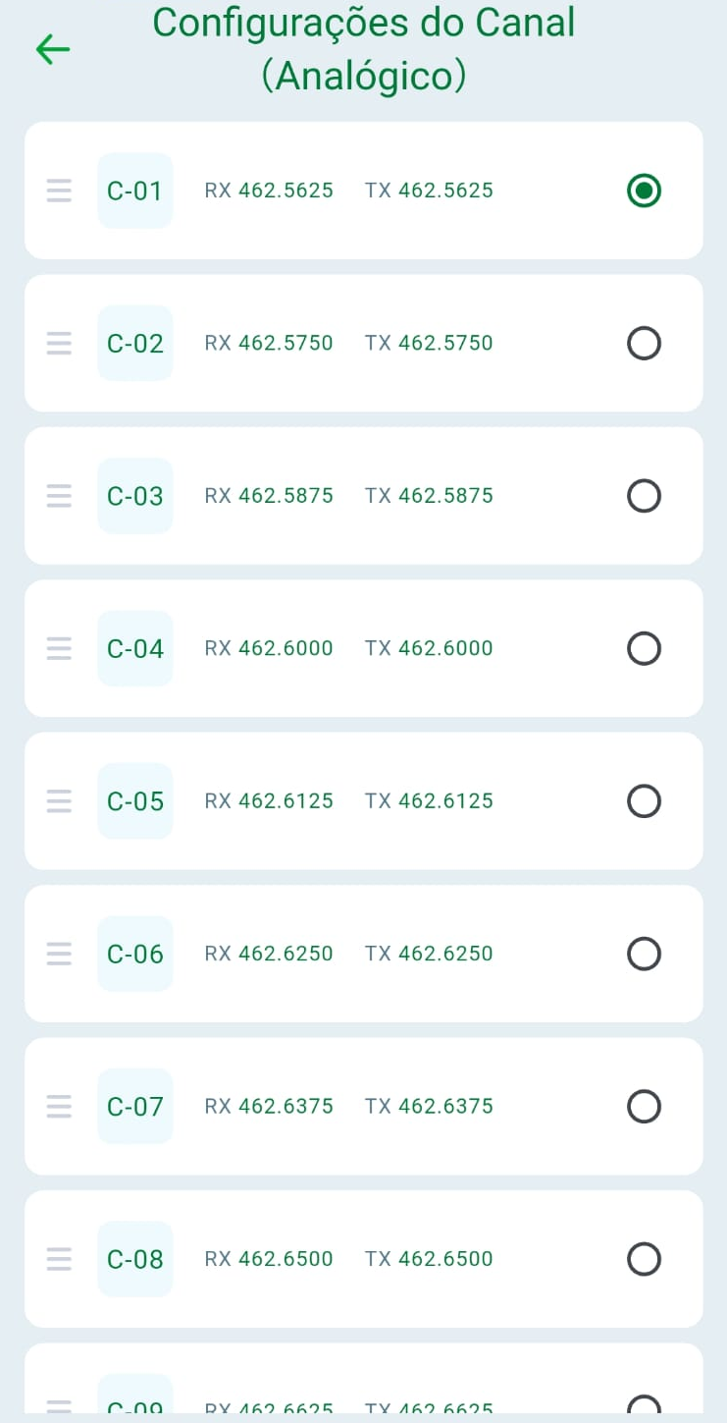Viewport: 727px width, 1423px height.
Task: Click the drag handle for channel C-03
Action: pos(59,496)
